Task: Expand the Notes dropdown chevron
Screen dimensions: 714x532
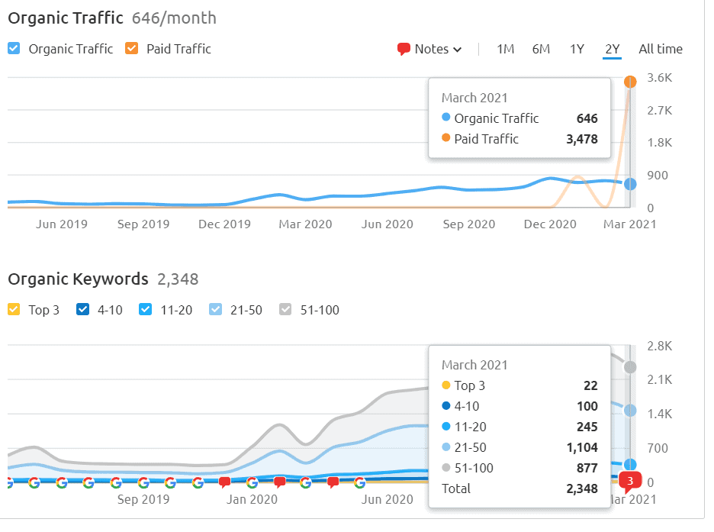Action: point(458,50)
